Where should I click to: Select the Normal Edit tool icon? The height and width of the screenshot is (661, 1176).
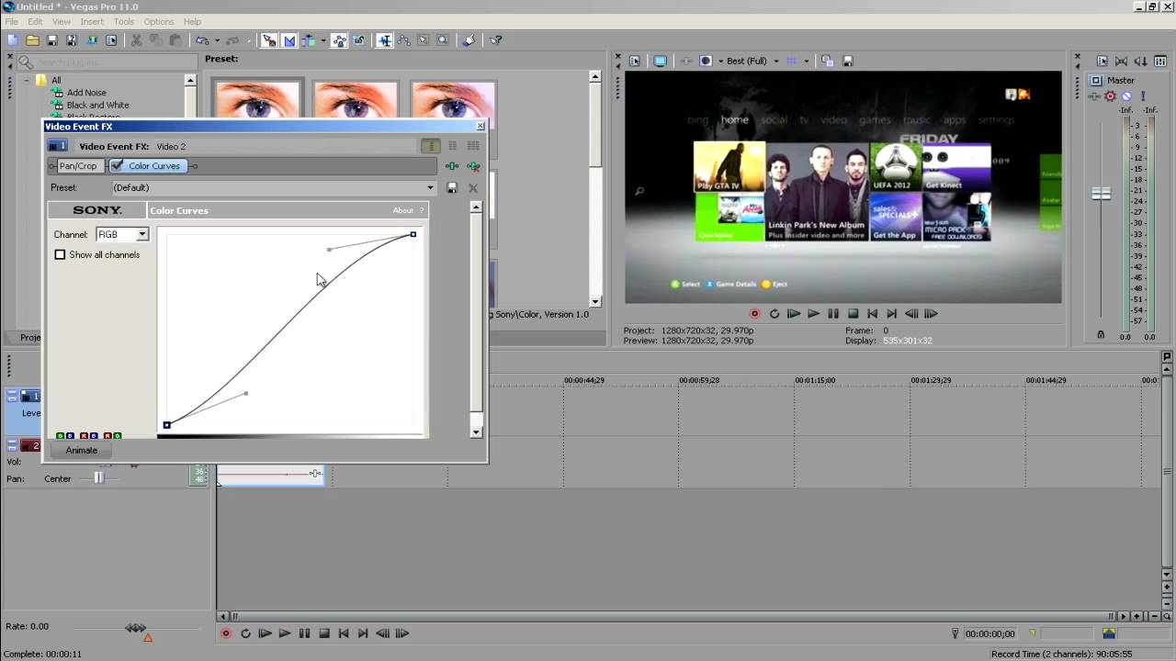(x=384, y=40)
